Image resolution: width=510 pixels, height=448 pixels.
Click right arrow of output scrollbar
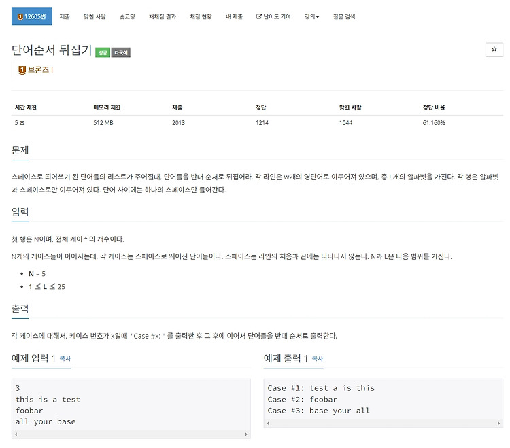click(498, 424)
